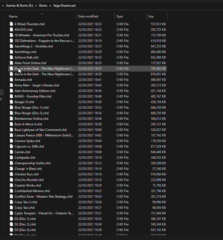The image size is (223, 240).
Task: Click the Centipede.chd file icon
Action: click(x=11, y=158)
